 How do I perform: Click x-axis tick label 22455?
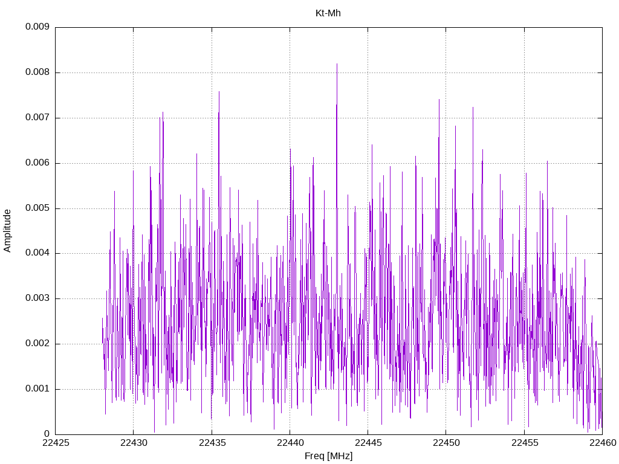[524, 443]
